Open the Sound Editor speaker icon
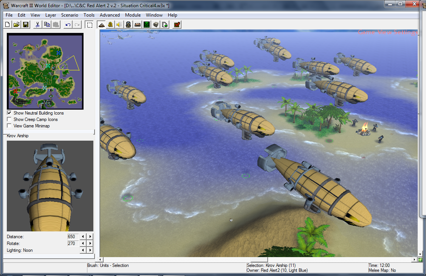Screen dimensions: 426x276 click(x=119, y=25)
